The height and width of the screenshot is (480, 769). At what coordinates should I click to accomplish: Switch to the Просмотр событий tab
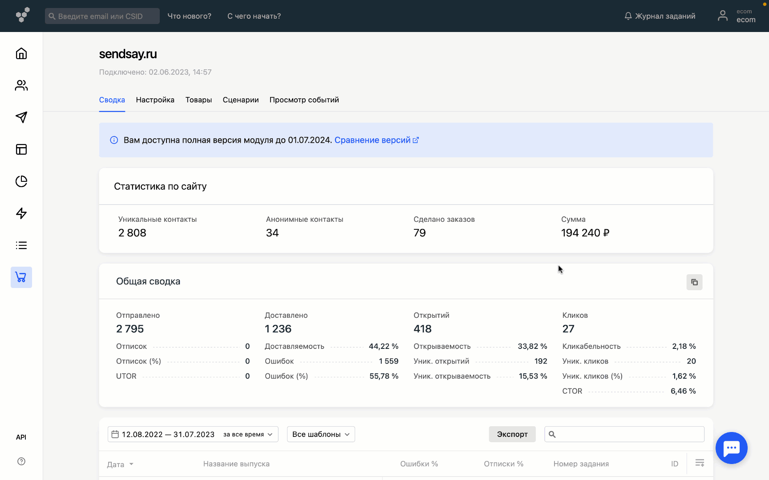[304, 100]
